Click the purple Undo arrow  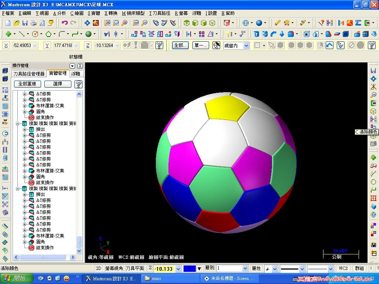[x=64, y=23]
